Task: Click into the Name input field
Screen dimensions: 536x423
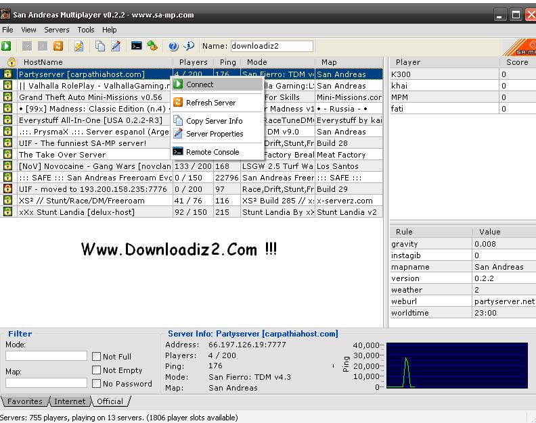Action: [272, 46]
